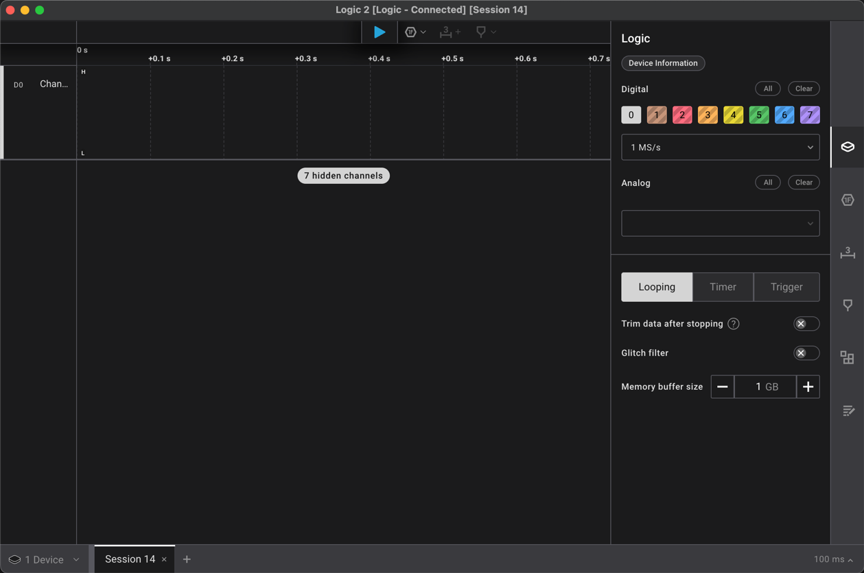Click the +0.6 s timeline label
Viewport: 864px width, 573px height.
click(526, 59)
